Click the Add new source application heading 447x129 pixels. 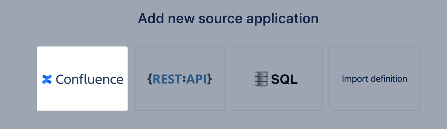coord(228,19)
